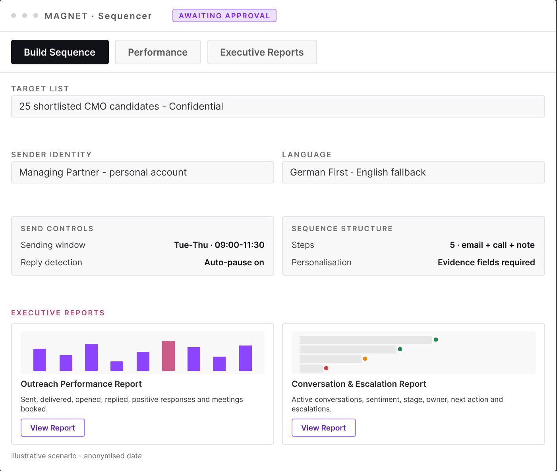The height and width of the screenshot is (471, 557).
Task: Click the Outreach report description text
Action: point(132,404)
